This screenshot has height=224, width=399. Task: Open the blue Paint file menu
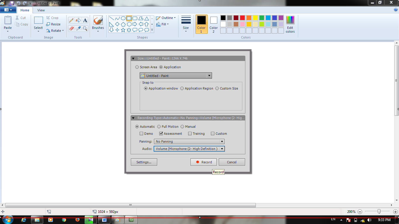pyautogui.click(x=8, y=10)
